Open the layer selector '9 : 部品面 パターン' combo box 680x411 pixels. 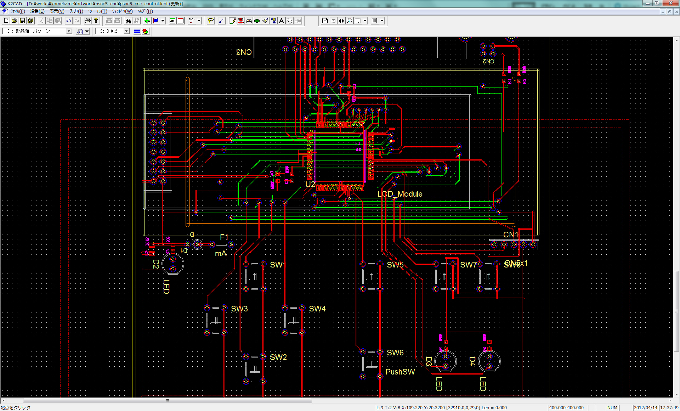[x=37, y=31]
